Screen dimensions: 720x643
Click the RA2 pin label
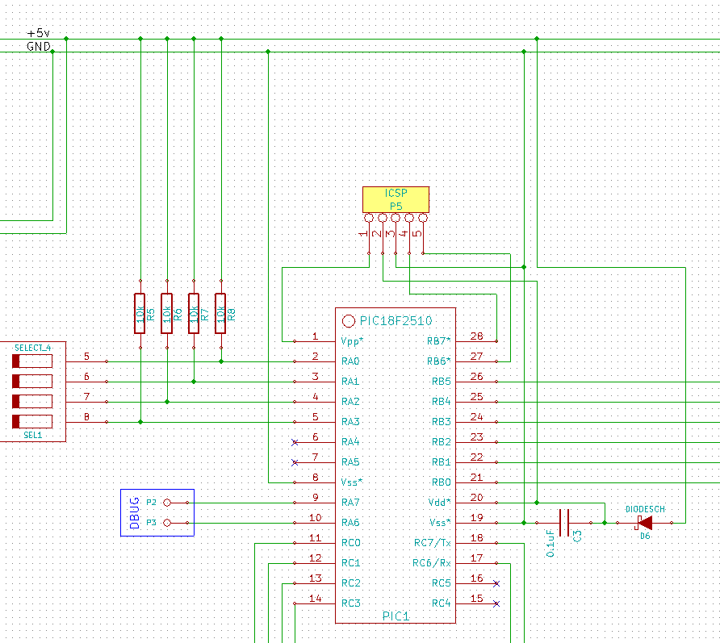click(350, 402)
